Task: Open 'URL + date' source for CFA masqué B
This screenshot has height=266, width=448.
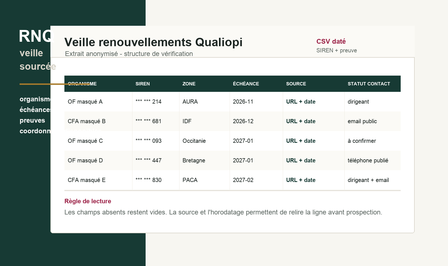Action: tap(301, 121)
